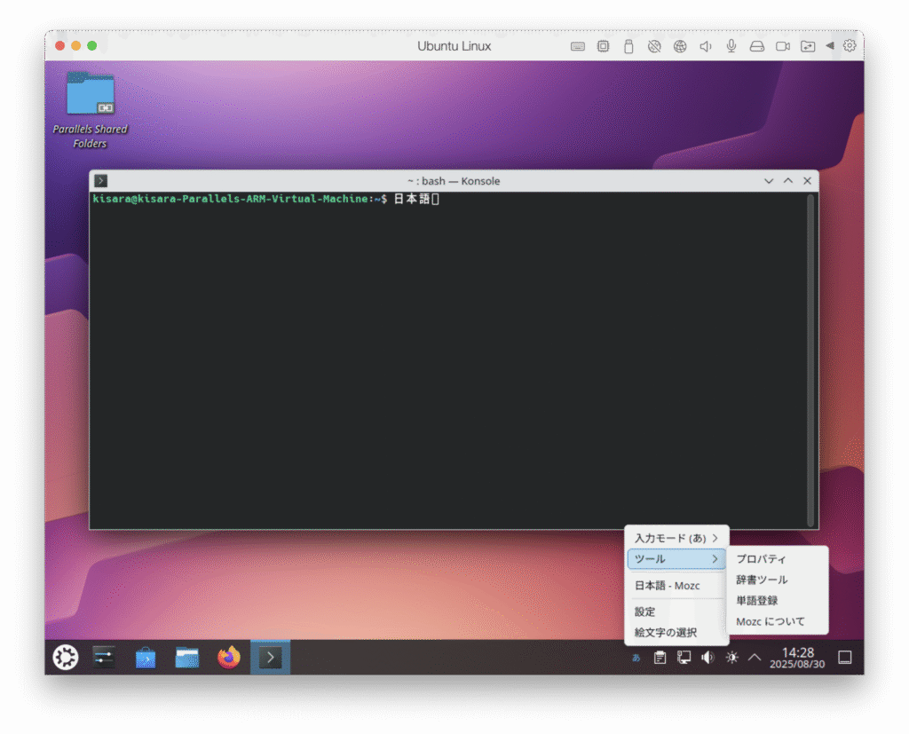The height and width of the screenshot is (734, 909).
Task: Click the CPU chip icon in Parallels toolbar
Action: [x=603, y=46]
